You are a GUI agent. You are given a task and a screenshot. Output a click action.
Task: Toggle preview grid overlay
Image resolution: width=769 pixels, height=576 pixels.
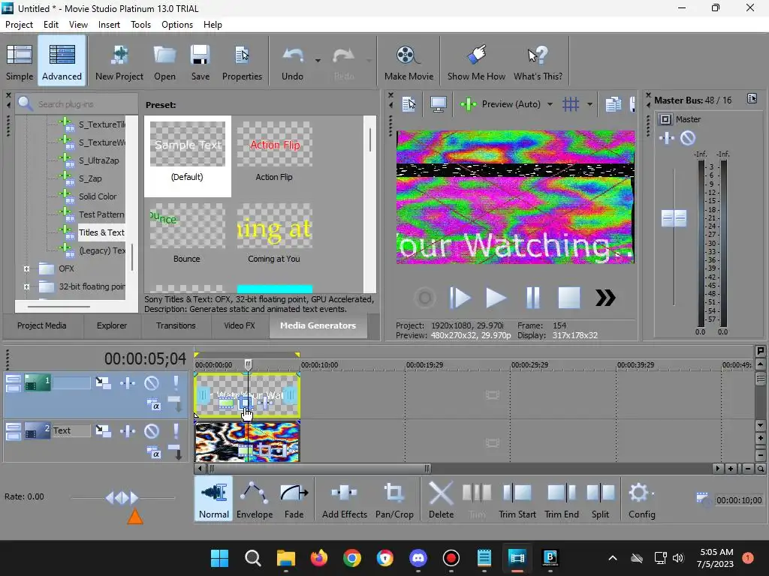click(x=571, y=103)
